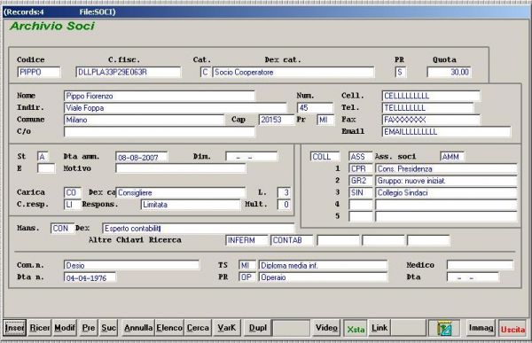Click the Video button
The image size is (532, 343).
coord(326,328)
